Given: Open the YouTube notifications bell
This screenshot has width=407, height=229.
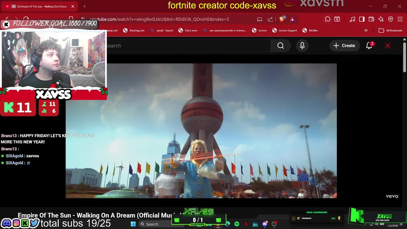Looking at the screenshot, I should tap(369, 46).
